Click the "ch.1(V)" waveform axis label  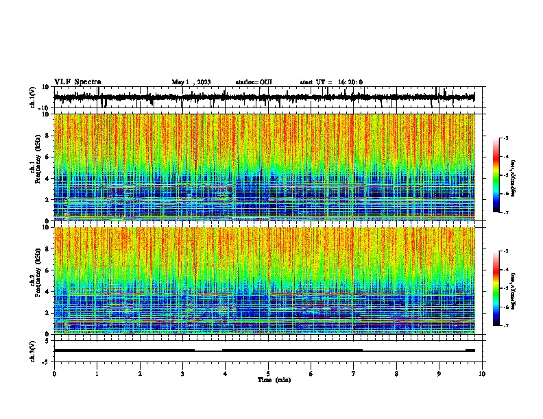pyautogui.click(x=33, y=97)
